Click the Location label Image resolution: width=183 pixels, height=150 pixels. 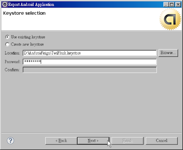[13, 53]
